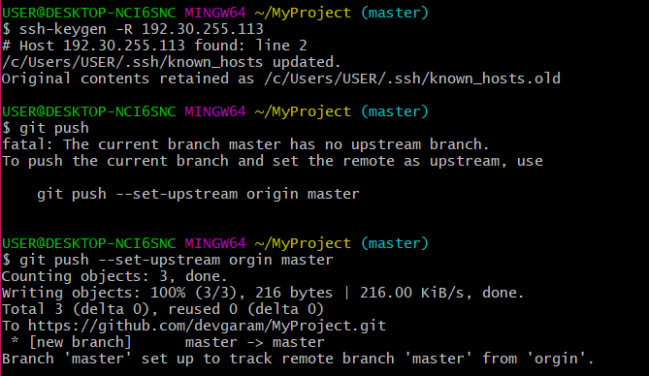This screenshot has height=376, width=649.
Task: Click the GitHub URL 'https://github.com/devgaram/MyProject.git'
Action: pos(207,326)
